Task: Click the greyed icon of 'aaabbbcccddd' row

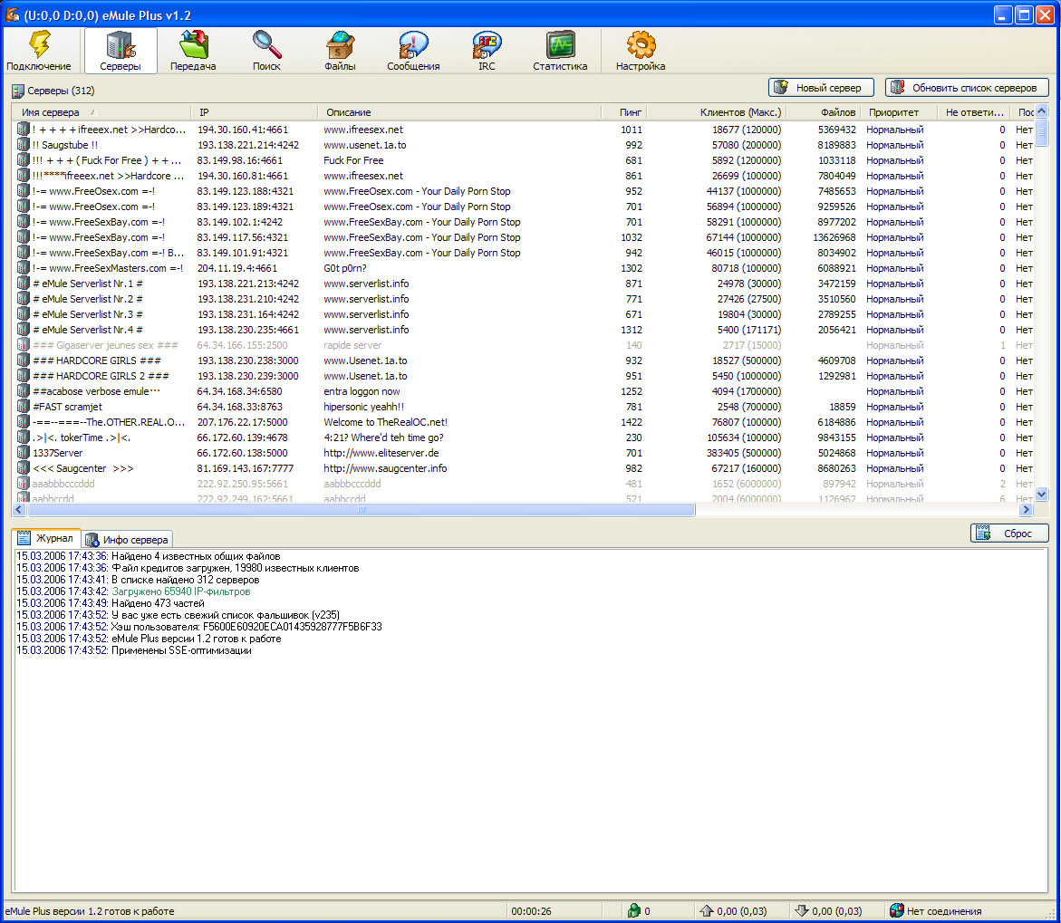Action: [23, 484]
